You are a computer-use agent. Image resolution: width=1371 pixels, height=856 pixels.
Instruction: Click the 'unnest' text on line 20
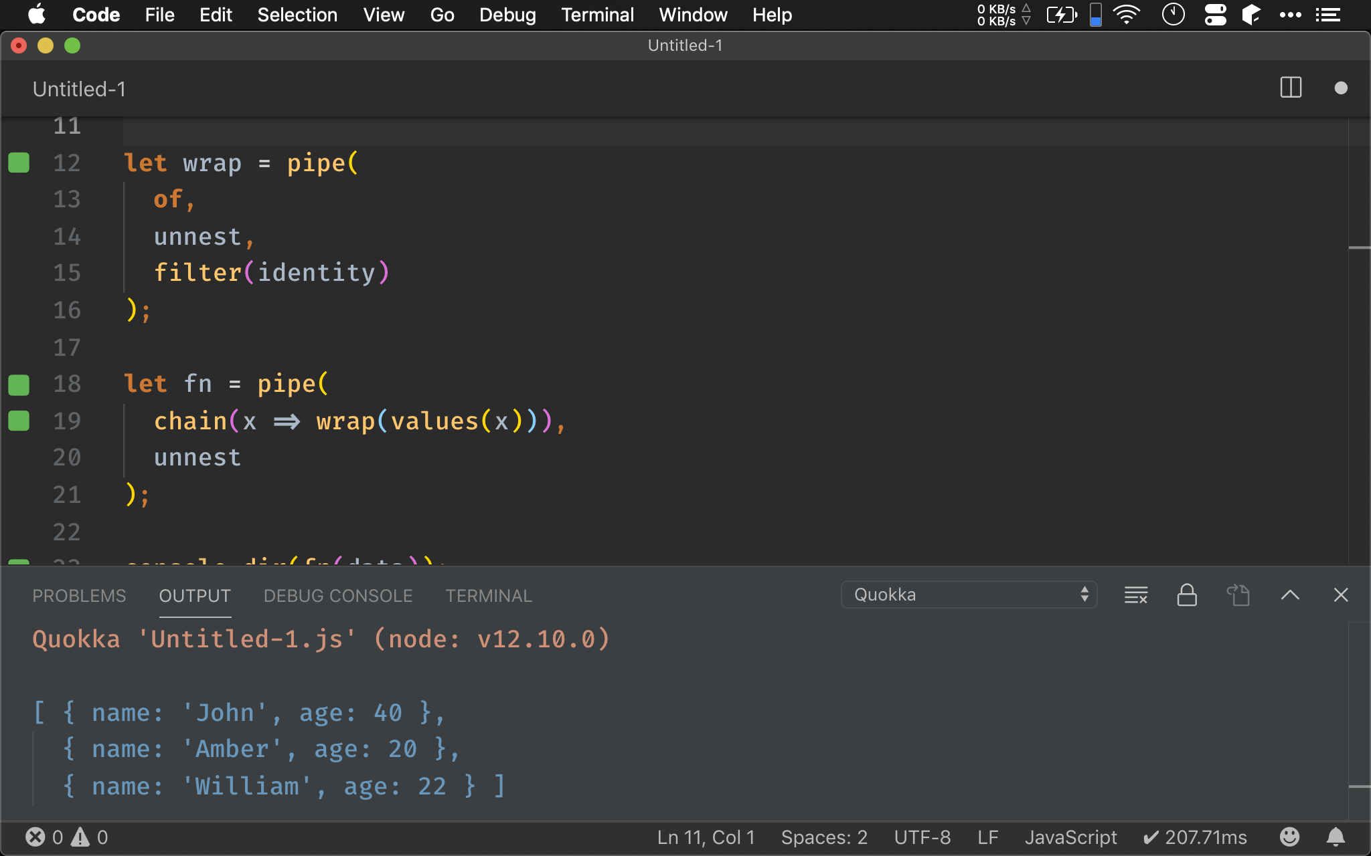[x=197, y=457]
